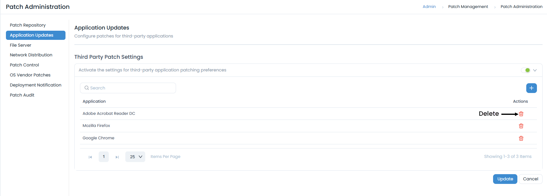
Task: Open the Items Per Page dropdown
Action: 135,156
